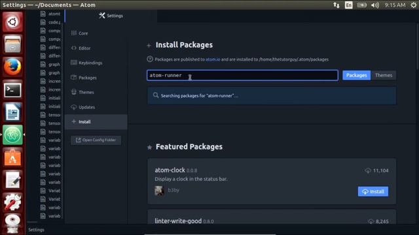This screenshot has width=419, height=235.
Task: Click the help icon beside the packages info
Action: pyautogui.click(x=150, y=59)
